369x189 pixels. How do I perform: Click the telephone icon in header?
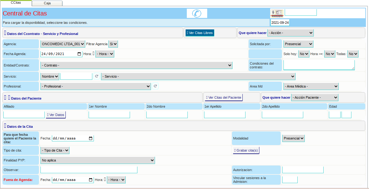pos(197,13)
